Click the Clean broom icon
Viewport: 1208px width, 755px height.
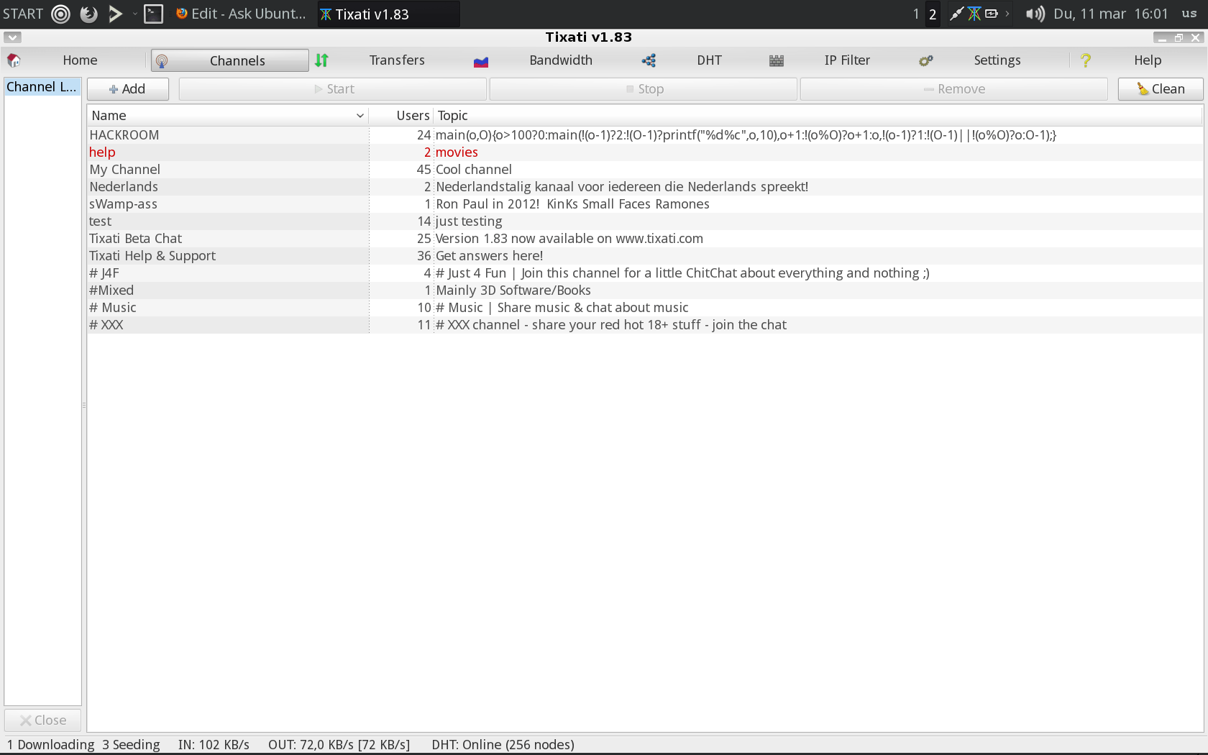tap(1143, 88)
